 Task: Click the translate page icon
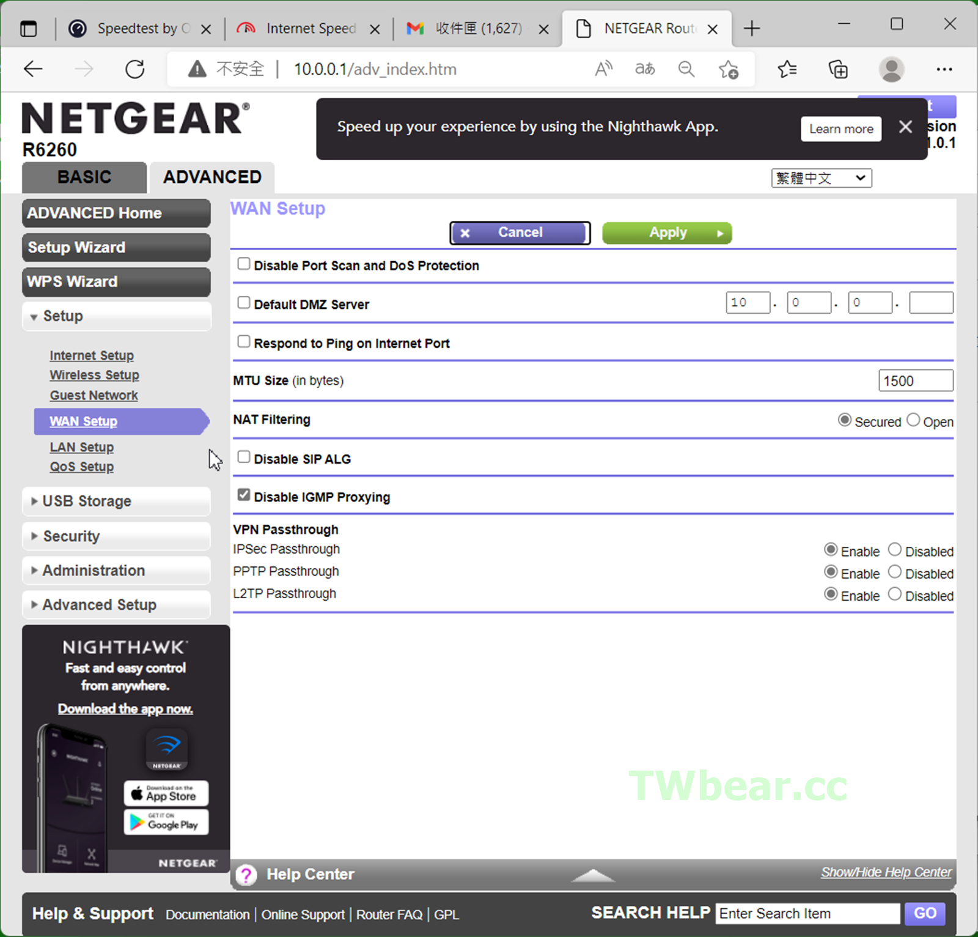pyautogui.click(x=645, y=69)
